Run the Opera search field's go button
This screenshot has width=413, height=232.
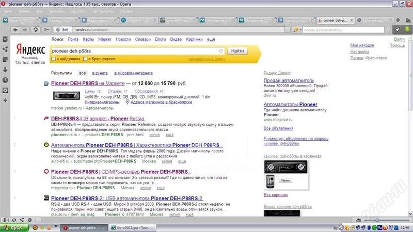pyautogui.click(x=388, y=30)
